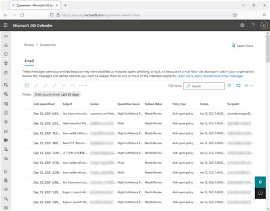Sort by Subject column header
Image resolution: width=270 pixels, height=211 pixels.
click(67, 104)
